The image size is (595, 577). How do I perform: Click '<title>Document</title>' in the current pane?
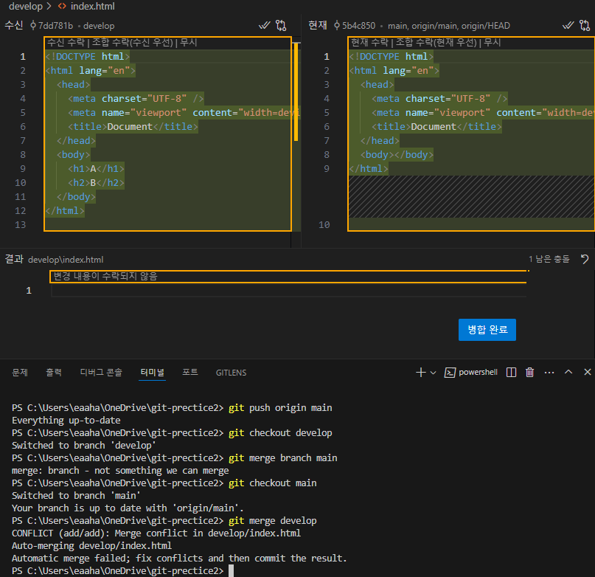(x=436, y=126)
